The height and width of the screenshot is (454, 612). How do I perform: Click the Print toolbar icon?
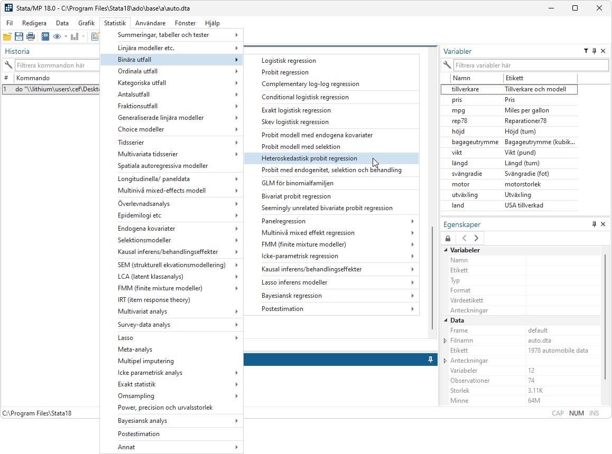click(31, 36)
